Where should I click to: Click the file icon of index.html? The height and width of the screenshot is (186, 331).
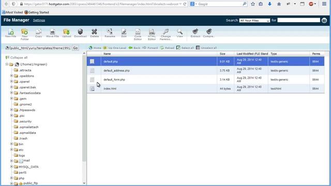tap(92, 89)
